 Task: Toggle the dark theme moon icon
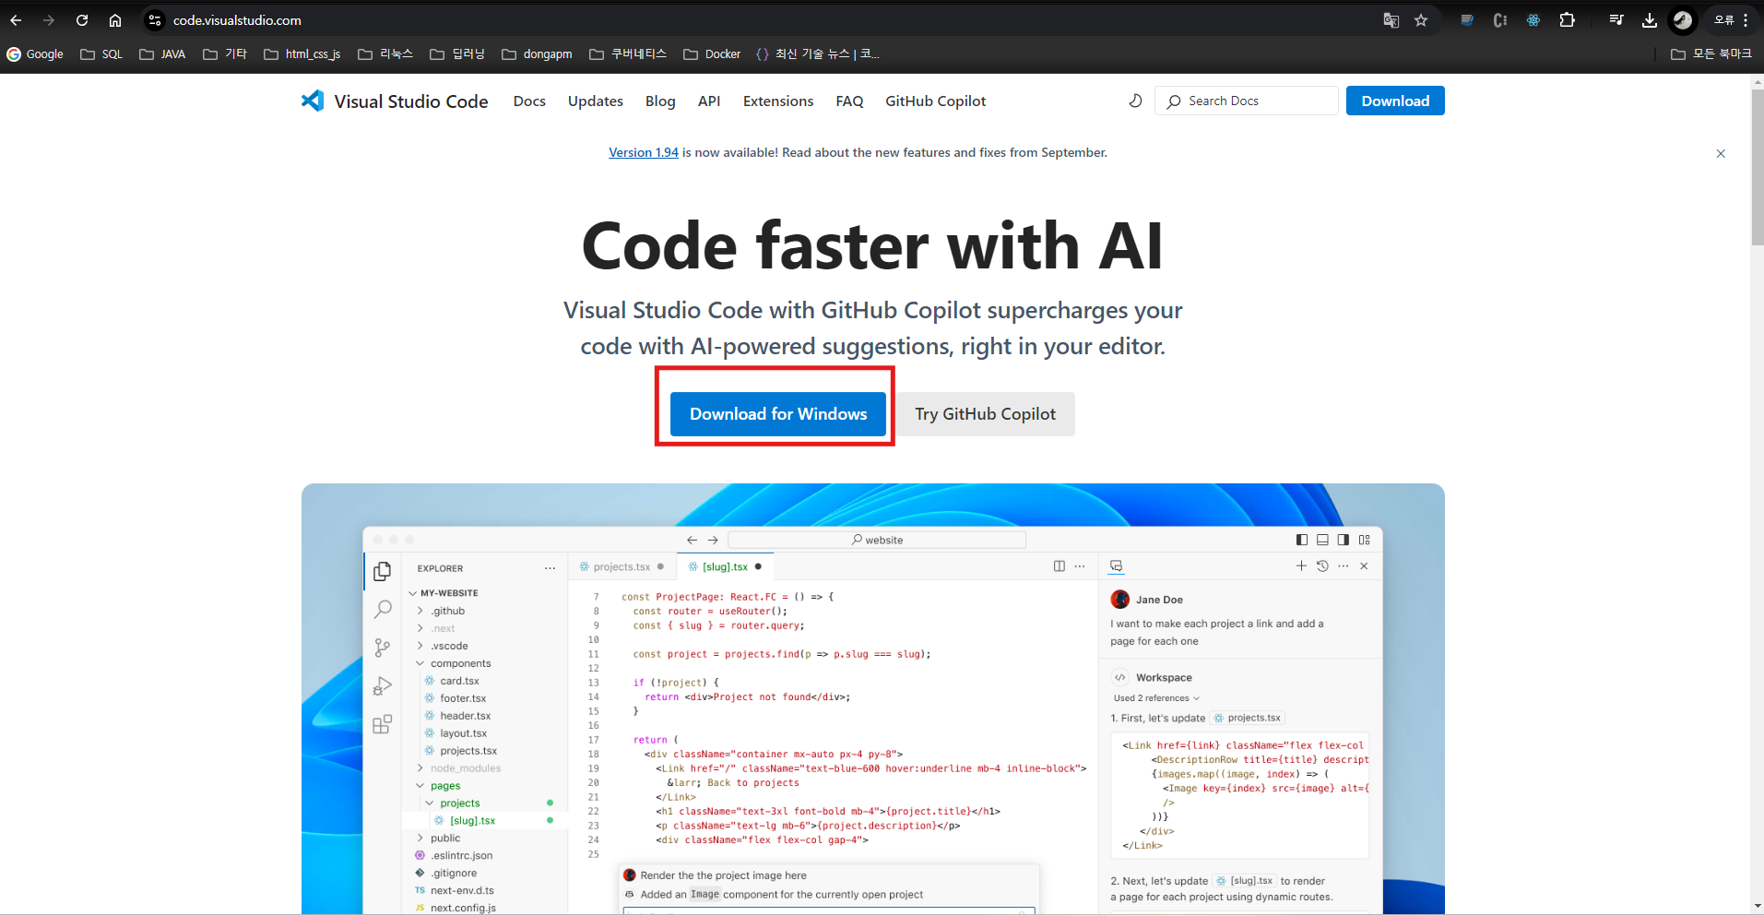(x=1135, y=101)
